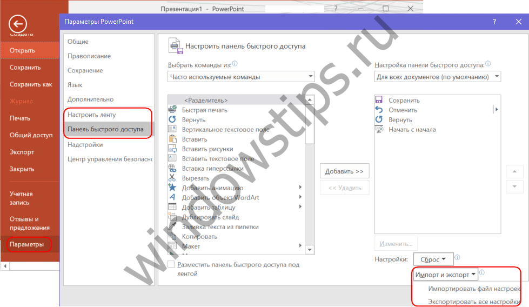
Task: Select the Redo icon in the toolbar list
Action: point(379,119)
